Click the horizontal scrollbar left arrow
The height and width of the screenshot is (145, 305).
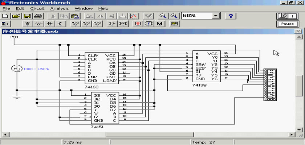click(5, 134)
